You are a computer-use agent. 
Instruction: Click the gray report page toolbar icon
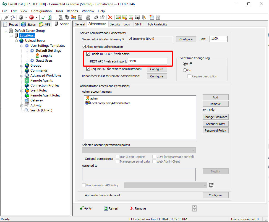(158, 17)
